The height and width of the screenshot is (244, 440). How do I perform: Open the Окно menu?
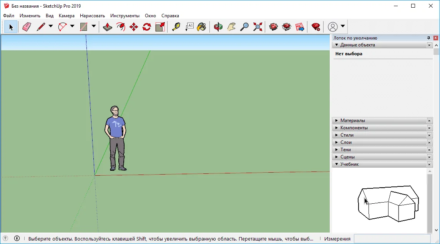coord(150,16)
